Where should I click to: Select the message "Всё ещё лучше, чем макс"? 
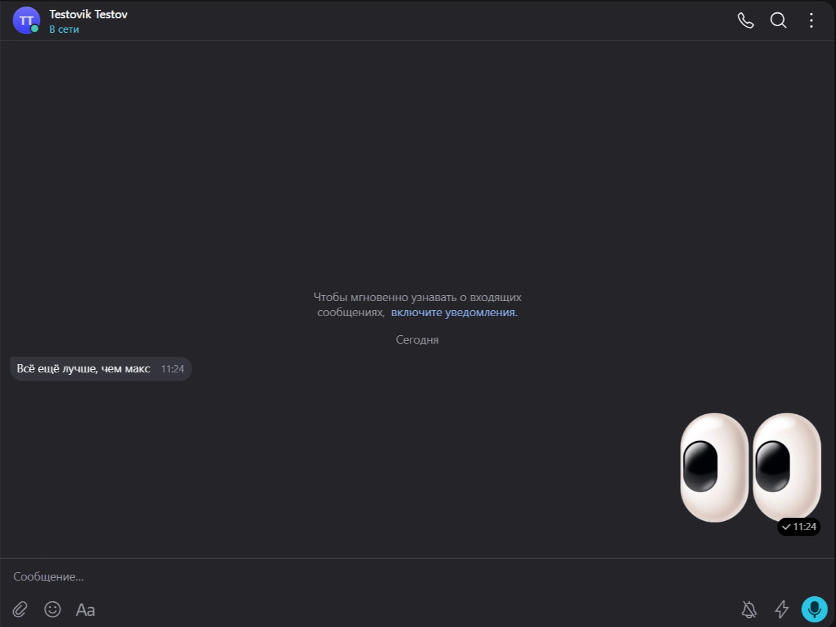coord(84,369)
